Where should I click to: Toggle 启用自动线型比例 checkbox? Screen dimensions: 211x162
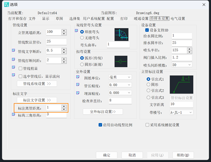point(100,125)
